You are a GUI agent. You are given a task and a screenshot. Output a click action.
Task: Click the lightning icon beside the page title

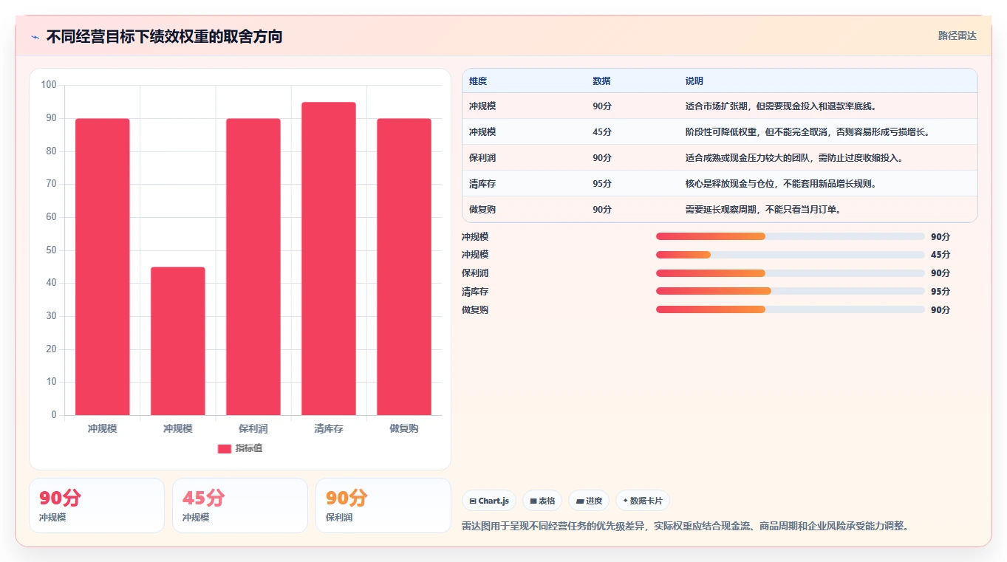click(x=35, y=36)
